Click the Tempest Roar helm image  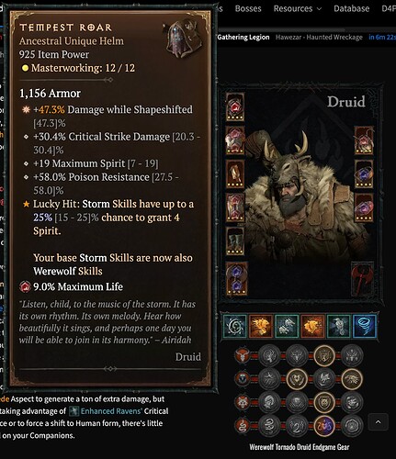tap(183, 39)
